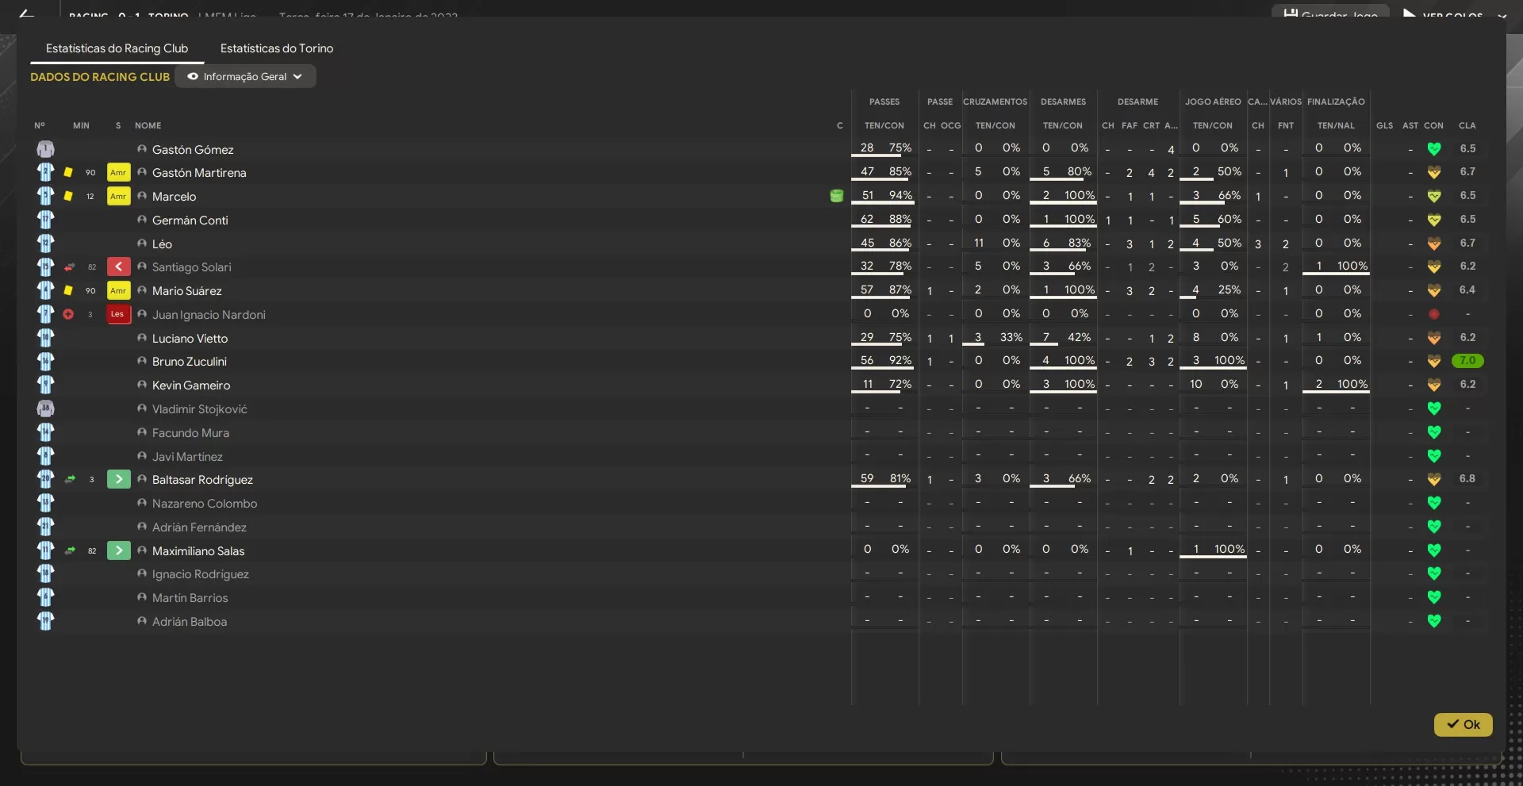
Task: Click the save icon beside Guardar Jogo
Action: pos(1291,13)
